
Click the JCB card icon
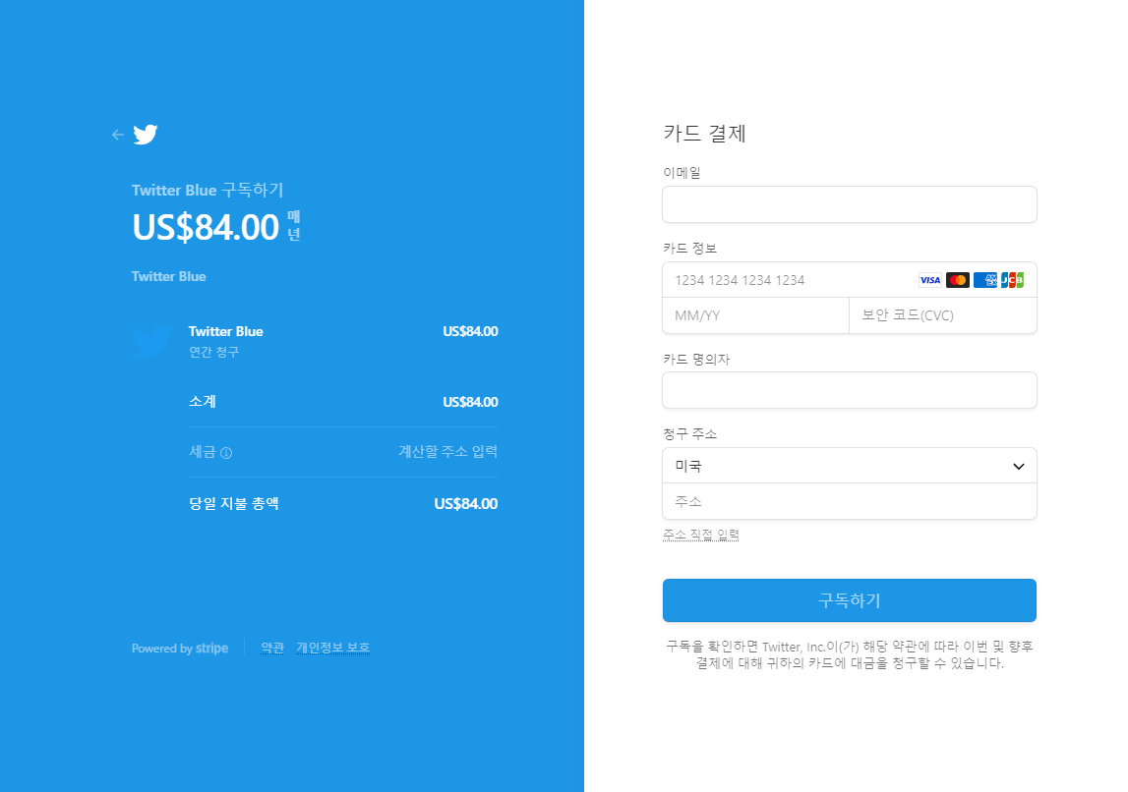click(x=1012, y=280)
